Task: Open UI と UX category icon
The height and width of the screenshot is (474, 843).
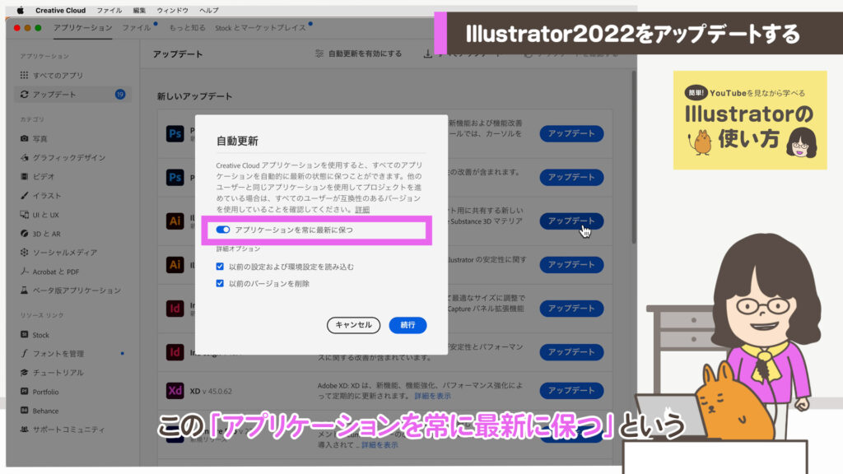Action: point(24,215)
